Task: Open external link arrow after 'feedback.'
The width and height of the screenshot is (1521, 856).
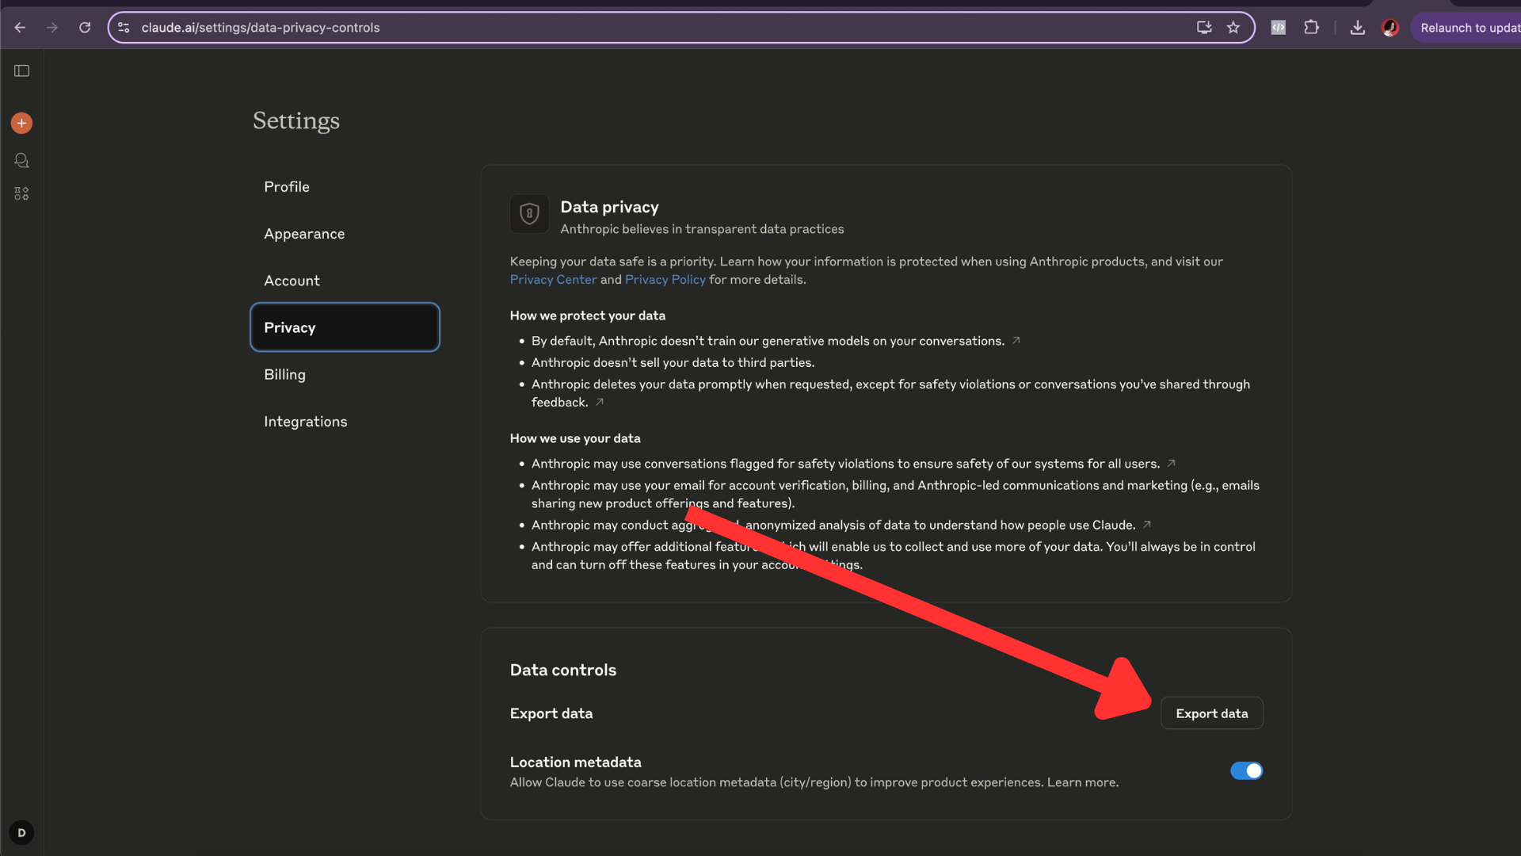Action: point(600,402)
